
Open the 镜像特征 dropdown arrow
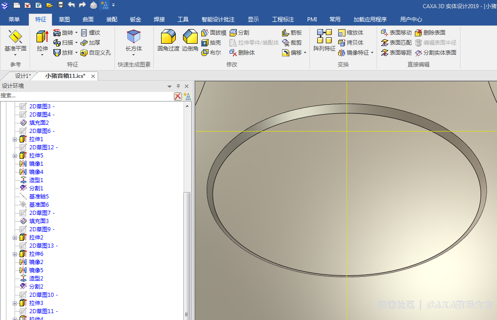tap(372, 53)
